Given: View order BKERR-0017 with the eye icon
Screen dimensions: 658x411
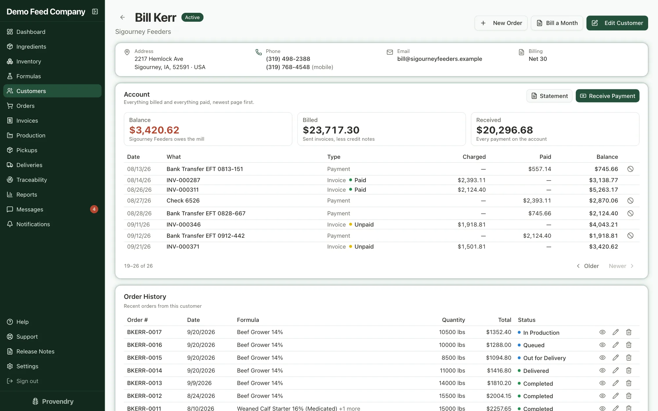Looking at the screenshot, I should click(x=602, y=332).
